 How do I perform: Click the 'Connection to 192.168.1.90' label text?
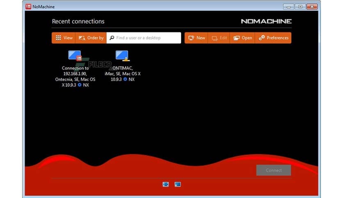click(x=75, y=76)
